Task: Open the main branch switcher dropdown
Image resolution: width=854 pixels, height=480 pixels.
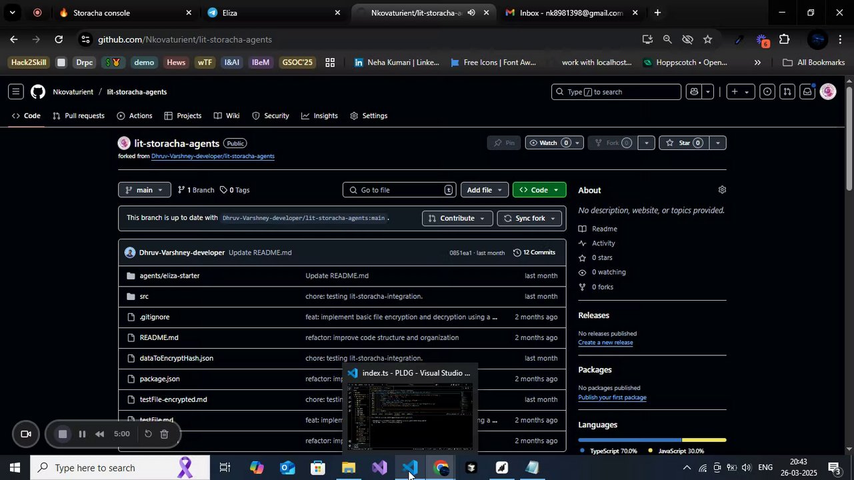Action: (x=145, y=190)
